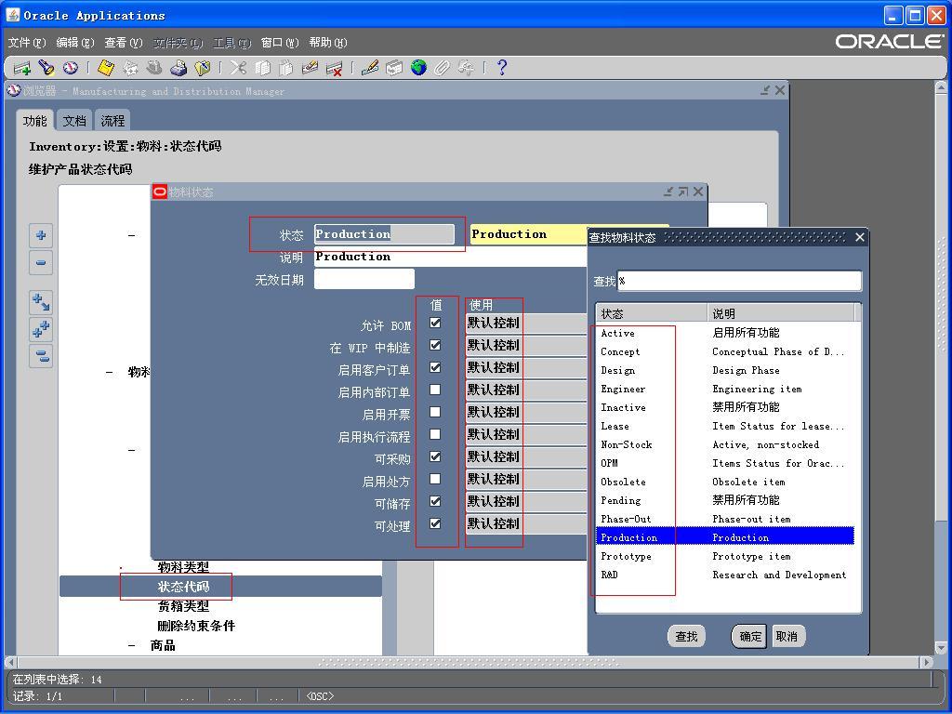
Task: Open Translations with the globe icon
Action: [418, 68]
